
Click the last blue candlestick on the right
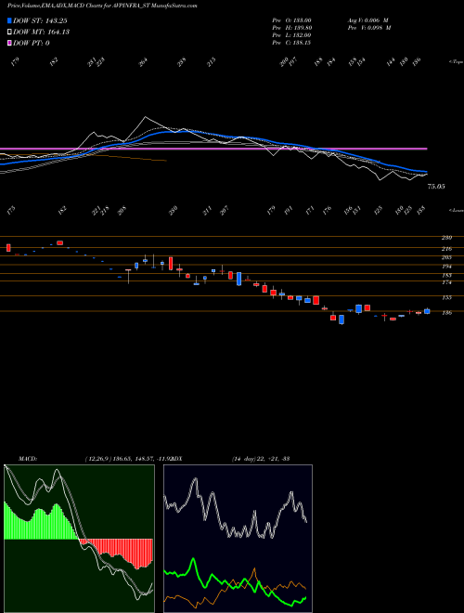427,311
